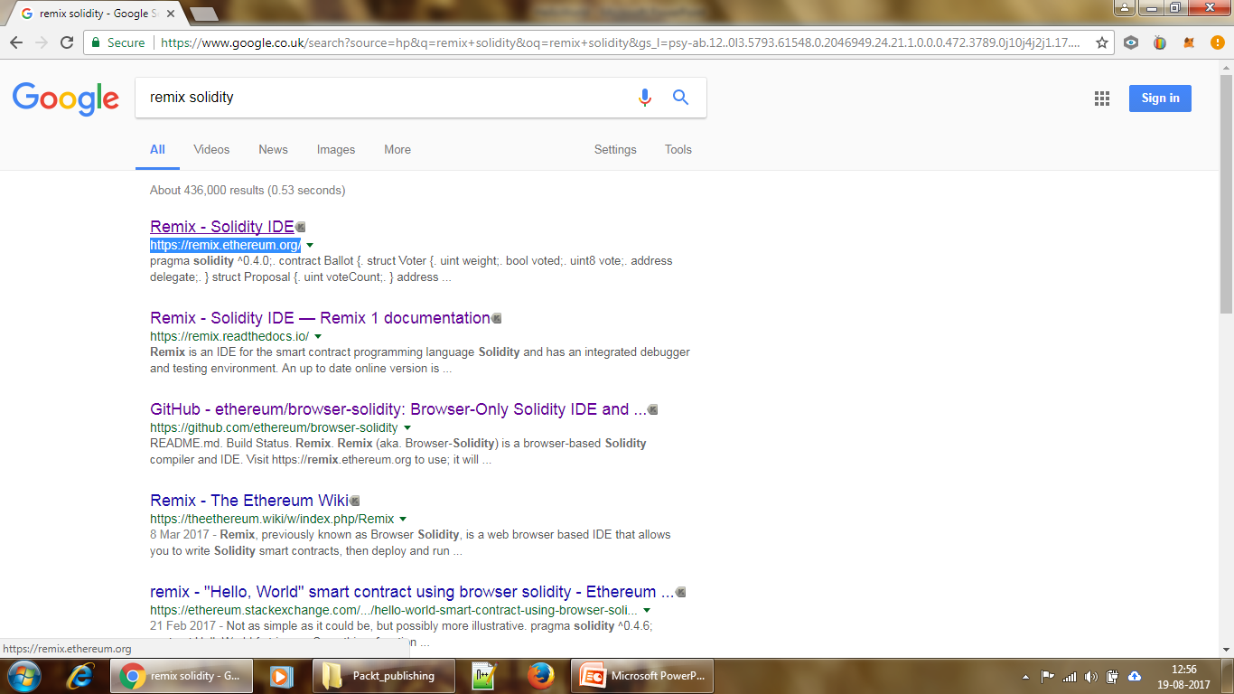1234x694 pixels.
Task: Click the gray icon beside the Hello, World result title
Action: pos(681,592)
